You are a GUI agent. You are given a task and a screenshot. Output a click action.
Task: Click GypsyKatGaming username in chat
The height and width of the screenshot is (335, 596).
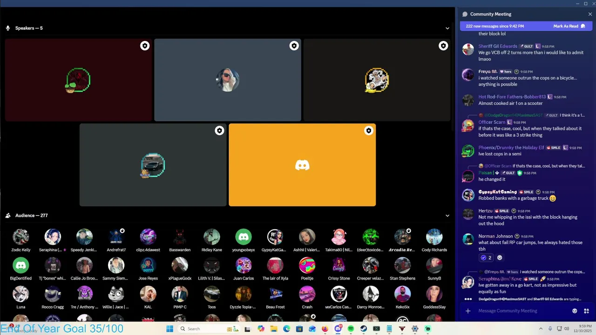(x=497, y=192)
